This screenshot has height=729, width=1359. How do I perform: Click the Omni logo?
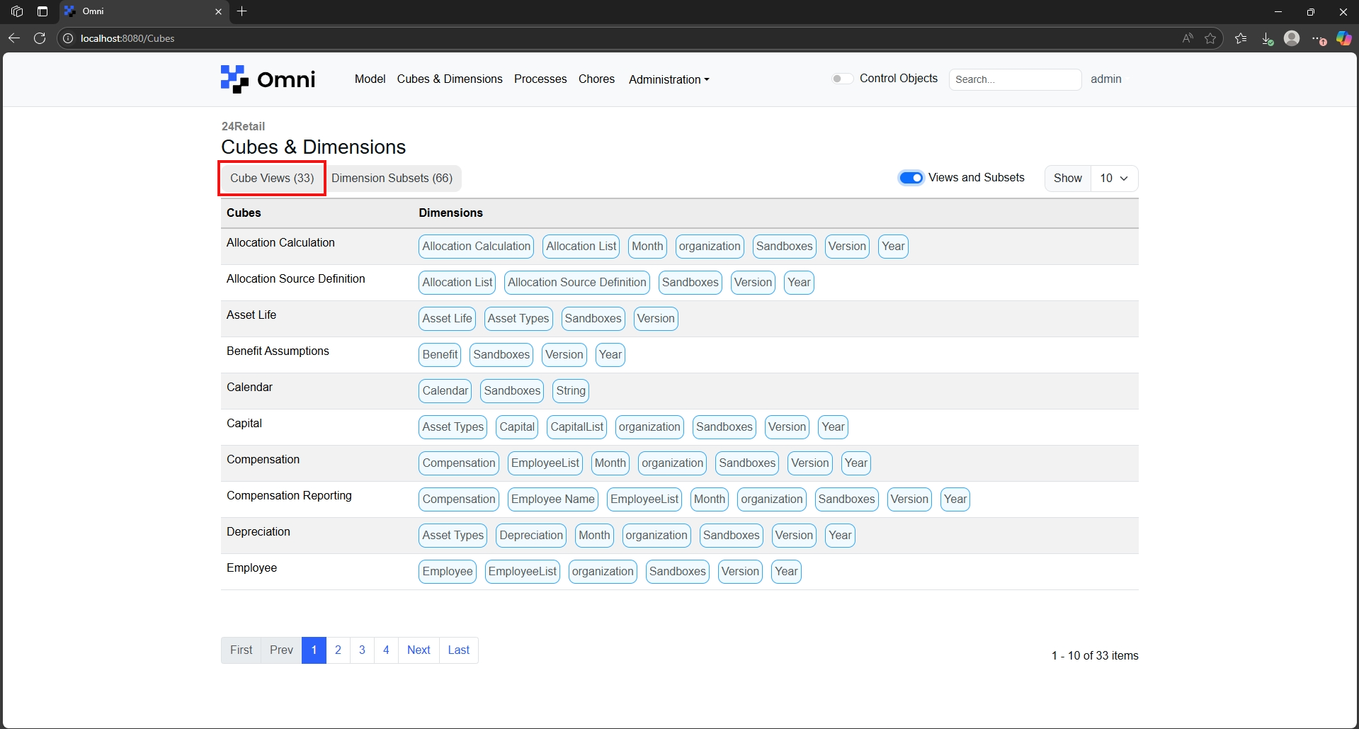[268, 79]
